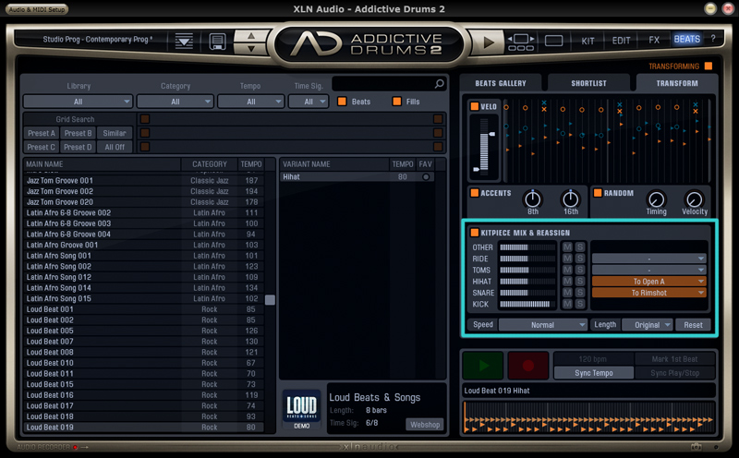The width and height of the screenshot is (739, 458).
Task: Toggle first grid search row right box
Action: tap(438, 119)
